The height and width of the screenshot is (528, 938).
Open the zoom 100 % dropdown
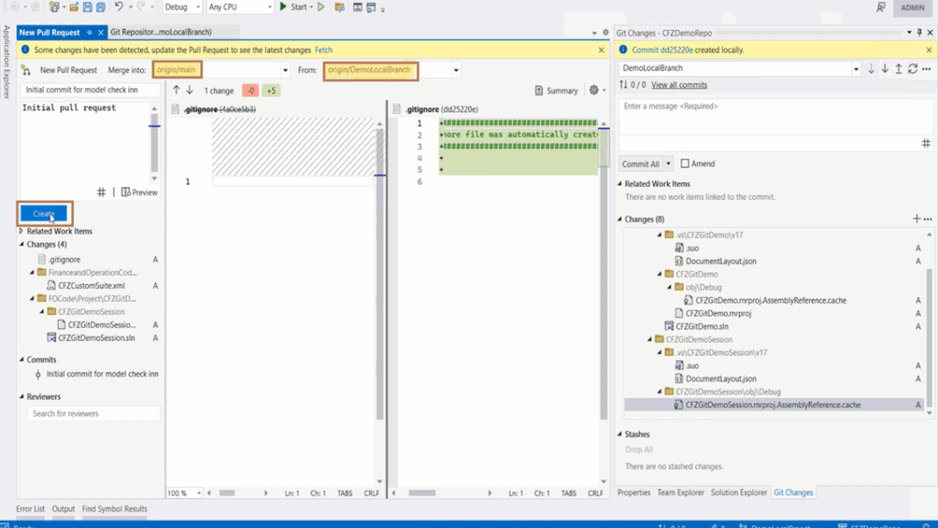pyautogui.click(x=199, y=493)
